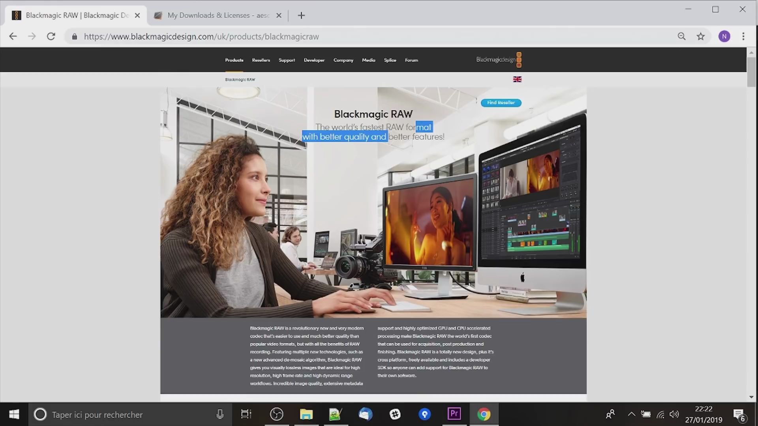The height and width of the screenshot is (426, 758).
Task: Open Media in site navigation
Action: point(368,60)
